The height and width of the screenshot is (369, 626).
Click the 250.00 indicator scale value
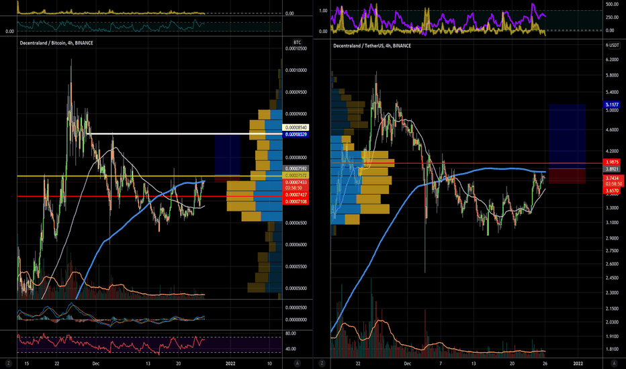point(612,17)
